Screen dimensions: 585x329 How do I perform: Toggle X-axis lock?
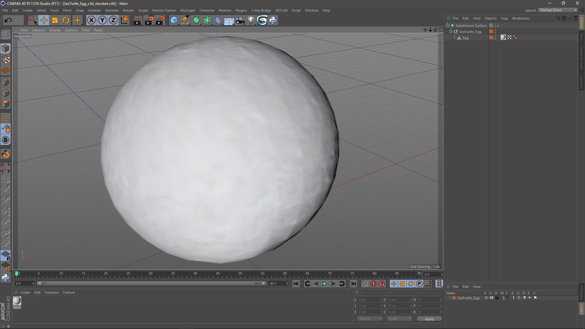coord(91,20)
